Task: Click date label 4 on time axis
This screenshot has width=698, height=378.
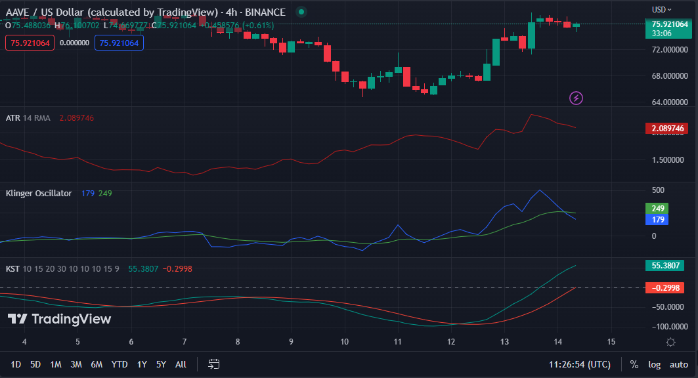Action: pos(24,341)
